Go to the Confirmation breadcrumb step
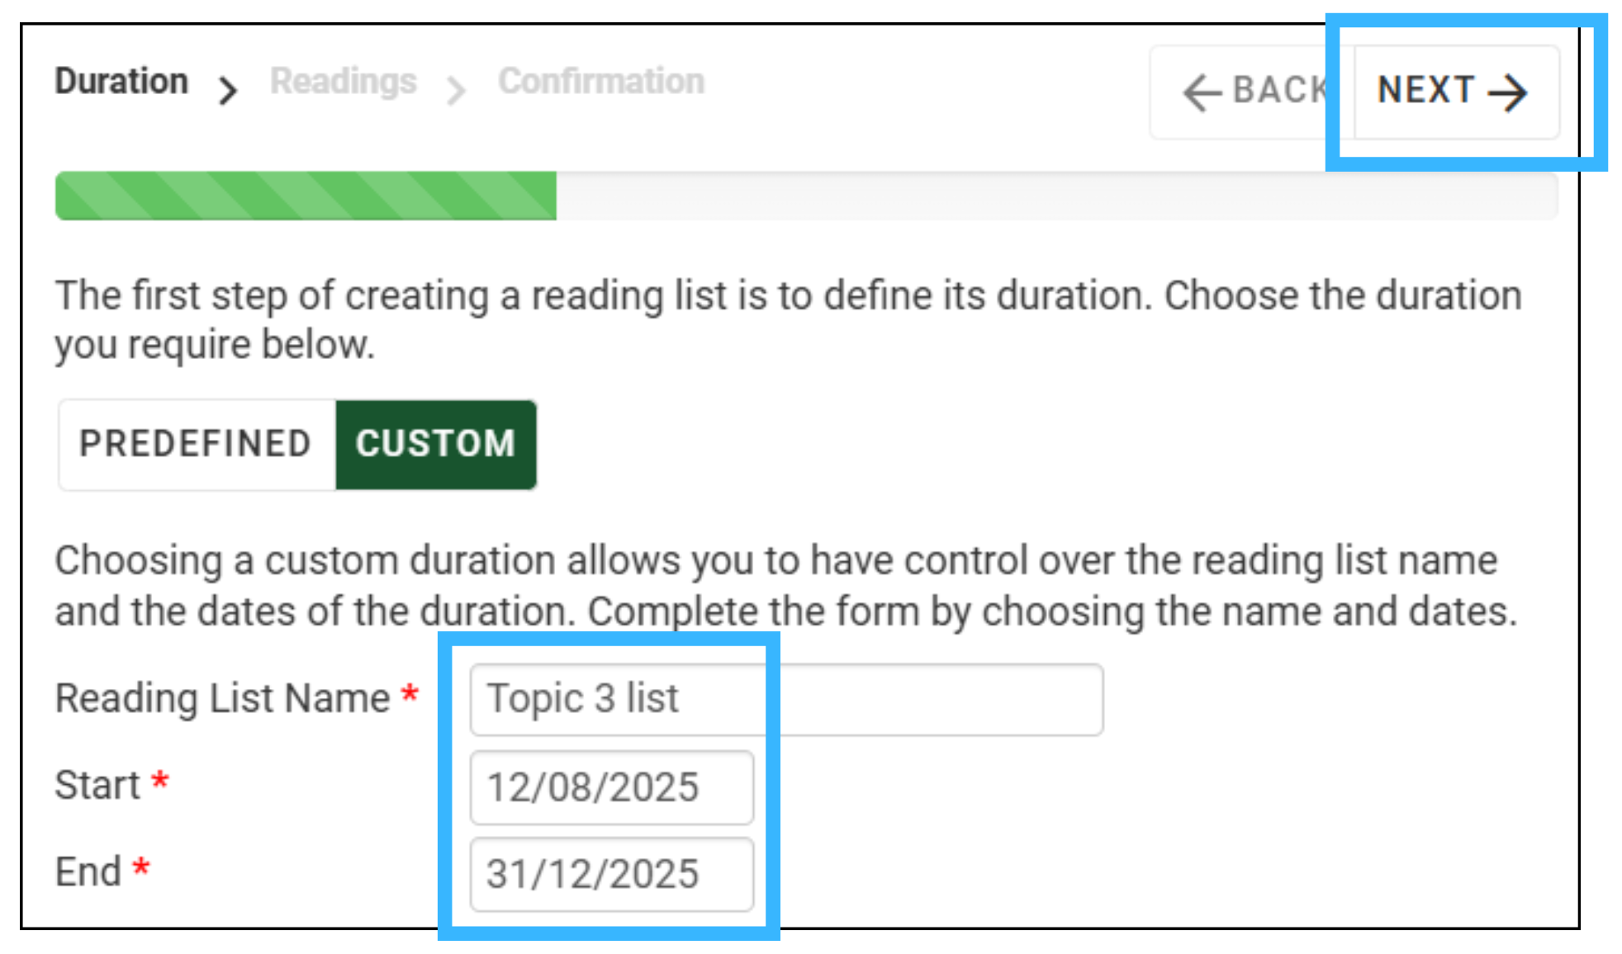This screenshot has height=954, width=1622. coord(601,81)
